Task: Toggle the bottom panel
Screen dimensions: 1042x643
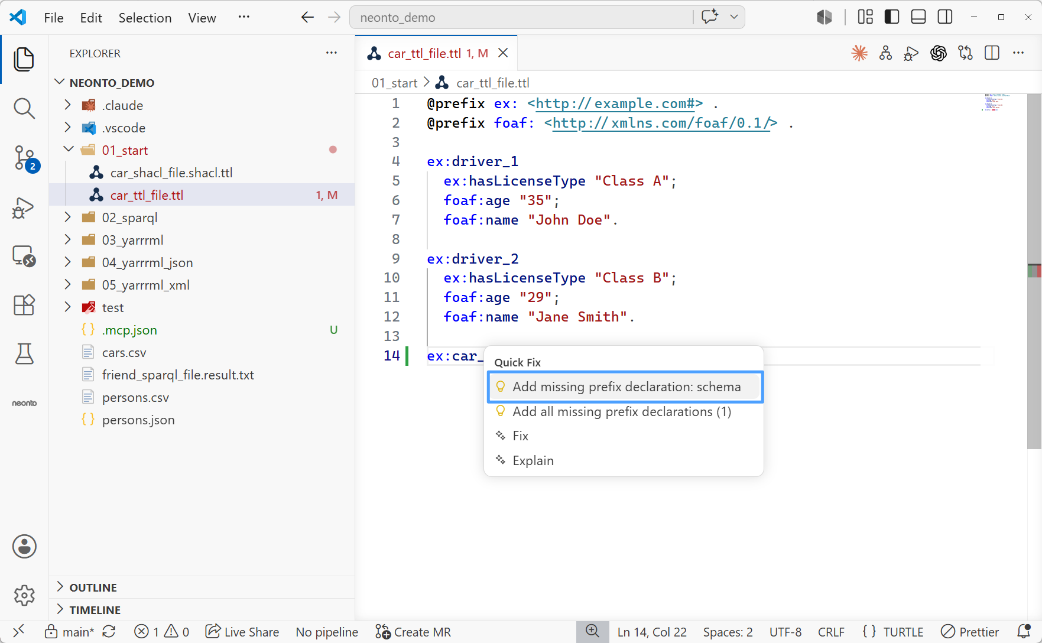Action: click(x=918, y=17)
